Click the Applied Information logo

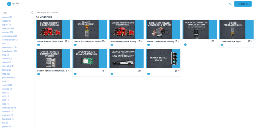[x=14, y=4]
